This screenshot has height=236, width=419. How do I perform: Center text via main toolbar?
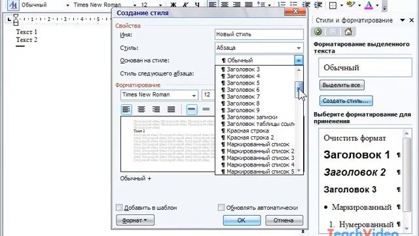click(225, 5)
